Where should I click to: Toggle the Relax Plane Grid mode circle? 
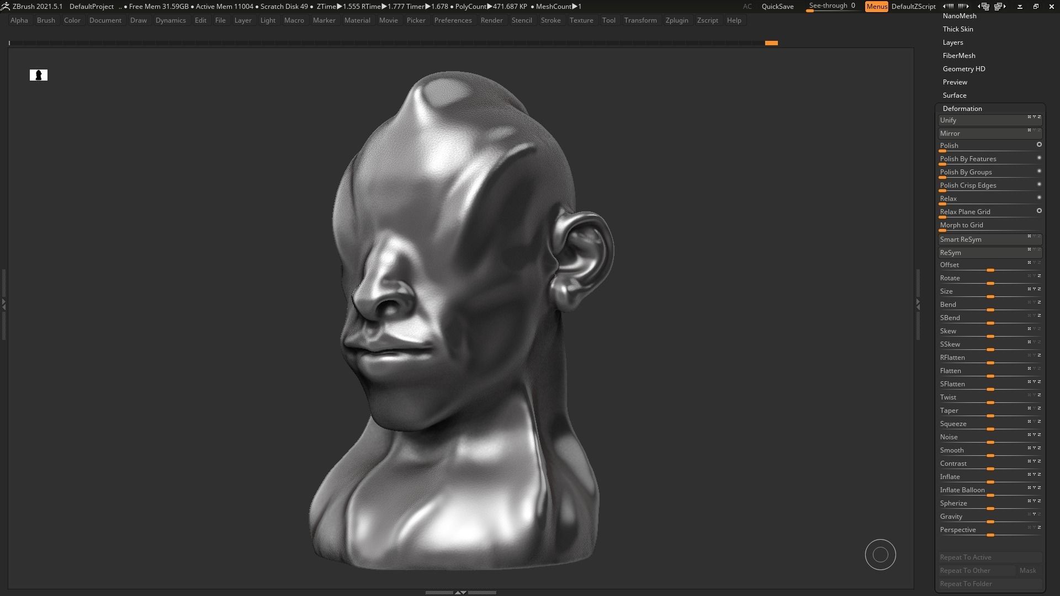tap(1040, 210)
